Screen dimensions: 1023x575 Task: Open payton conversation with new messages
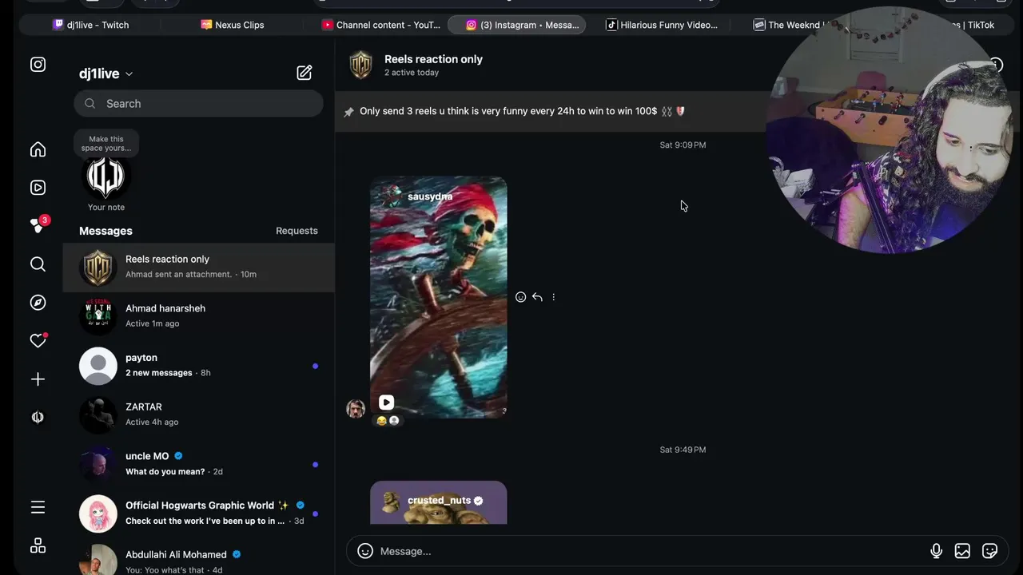[x=198, y=366]
